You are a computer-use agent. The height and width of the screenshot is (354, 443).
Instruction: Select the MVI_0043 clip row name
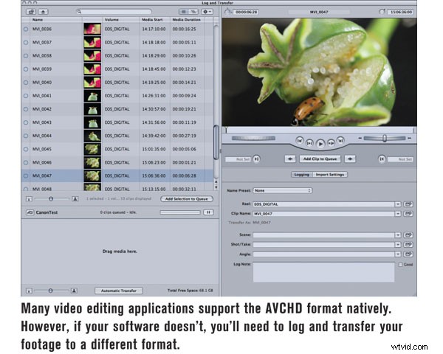(x=42, y=122)
